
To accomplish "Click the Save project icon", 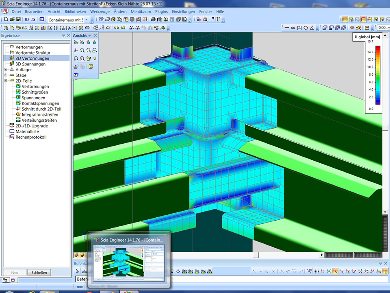I will click(x=18, y=20).
